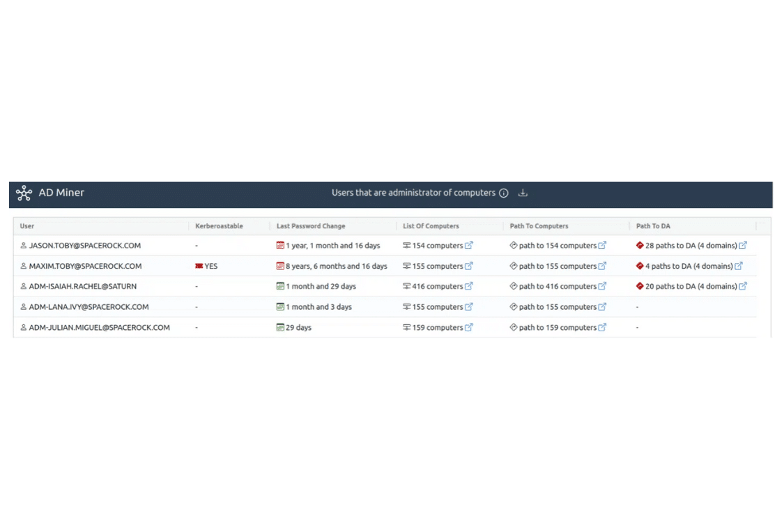Open external link icon for path to 159 computers

(x=602, y=327)
